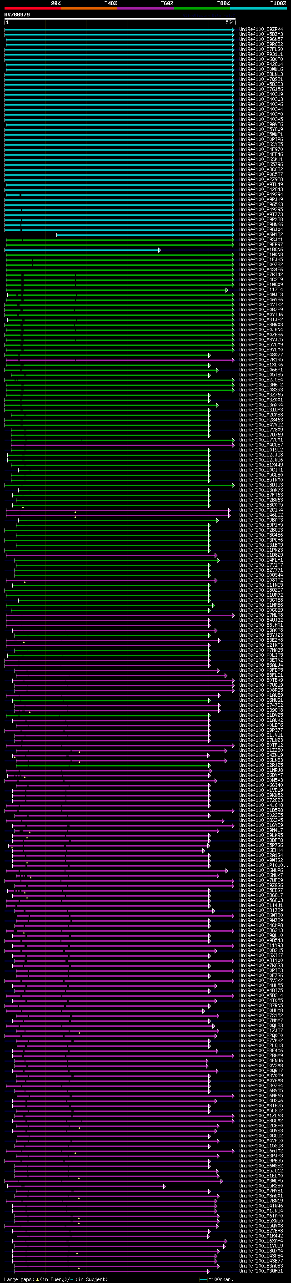The height and width of the screenshot is (1283, 291).
Task: Select the UniRef100_B0JKN4 label
Action: pyautogui.click(x=261, y=330)
